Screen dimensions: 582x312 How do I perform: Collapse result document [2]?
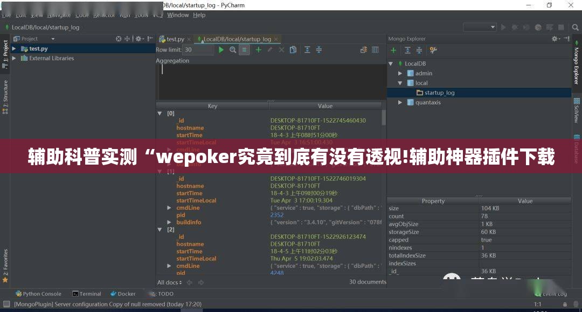point(160,230)
